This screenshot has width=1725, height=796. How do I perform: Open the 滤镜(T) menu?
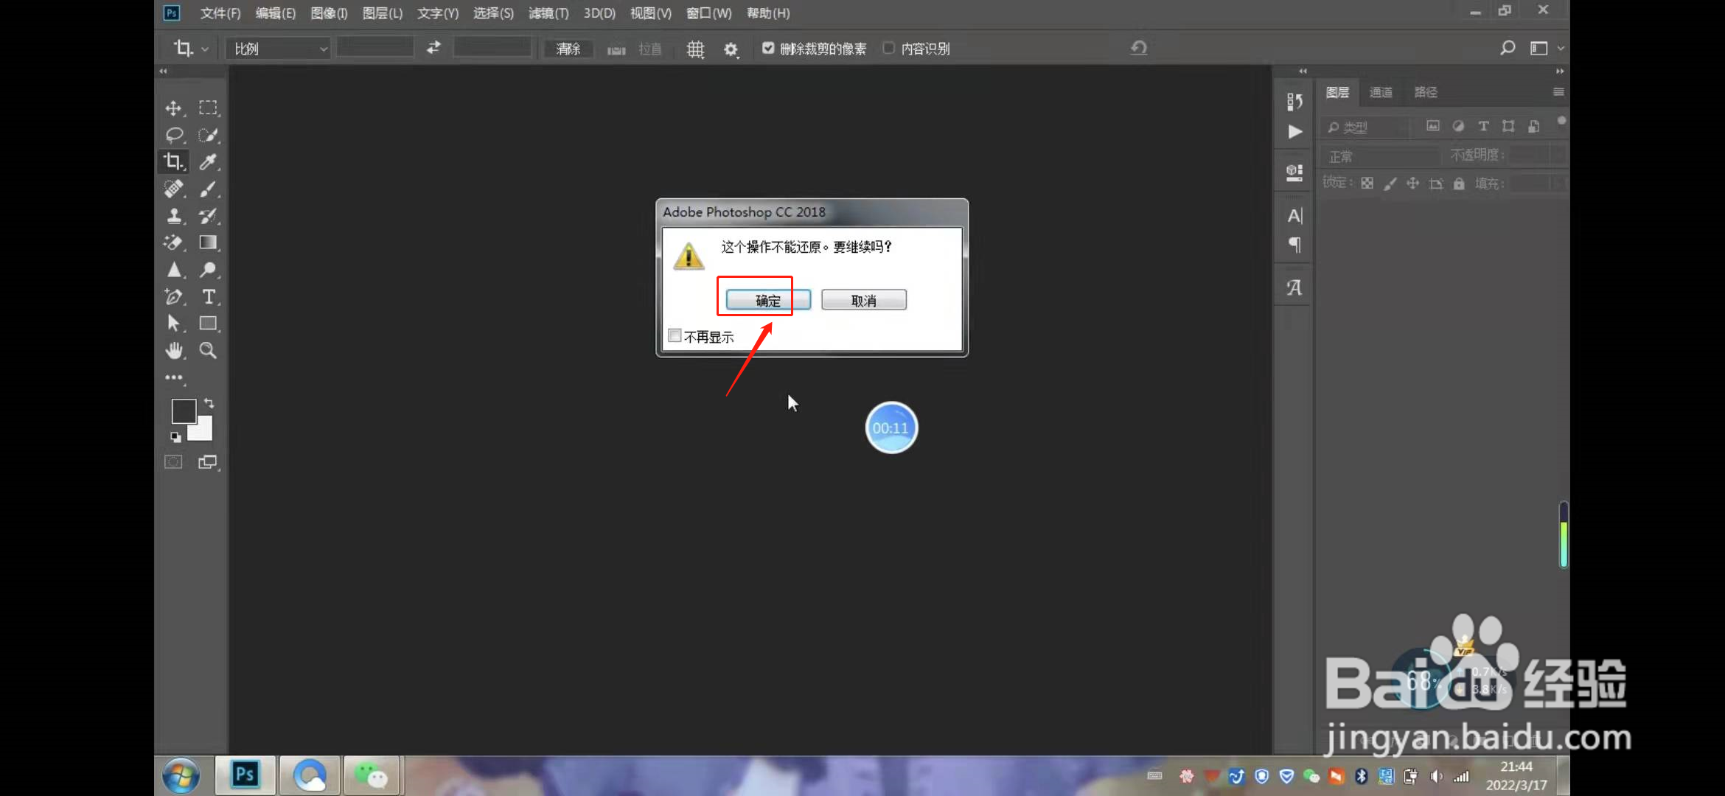click(x=548, y=13)
